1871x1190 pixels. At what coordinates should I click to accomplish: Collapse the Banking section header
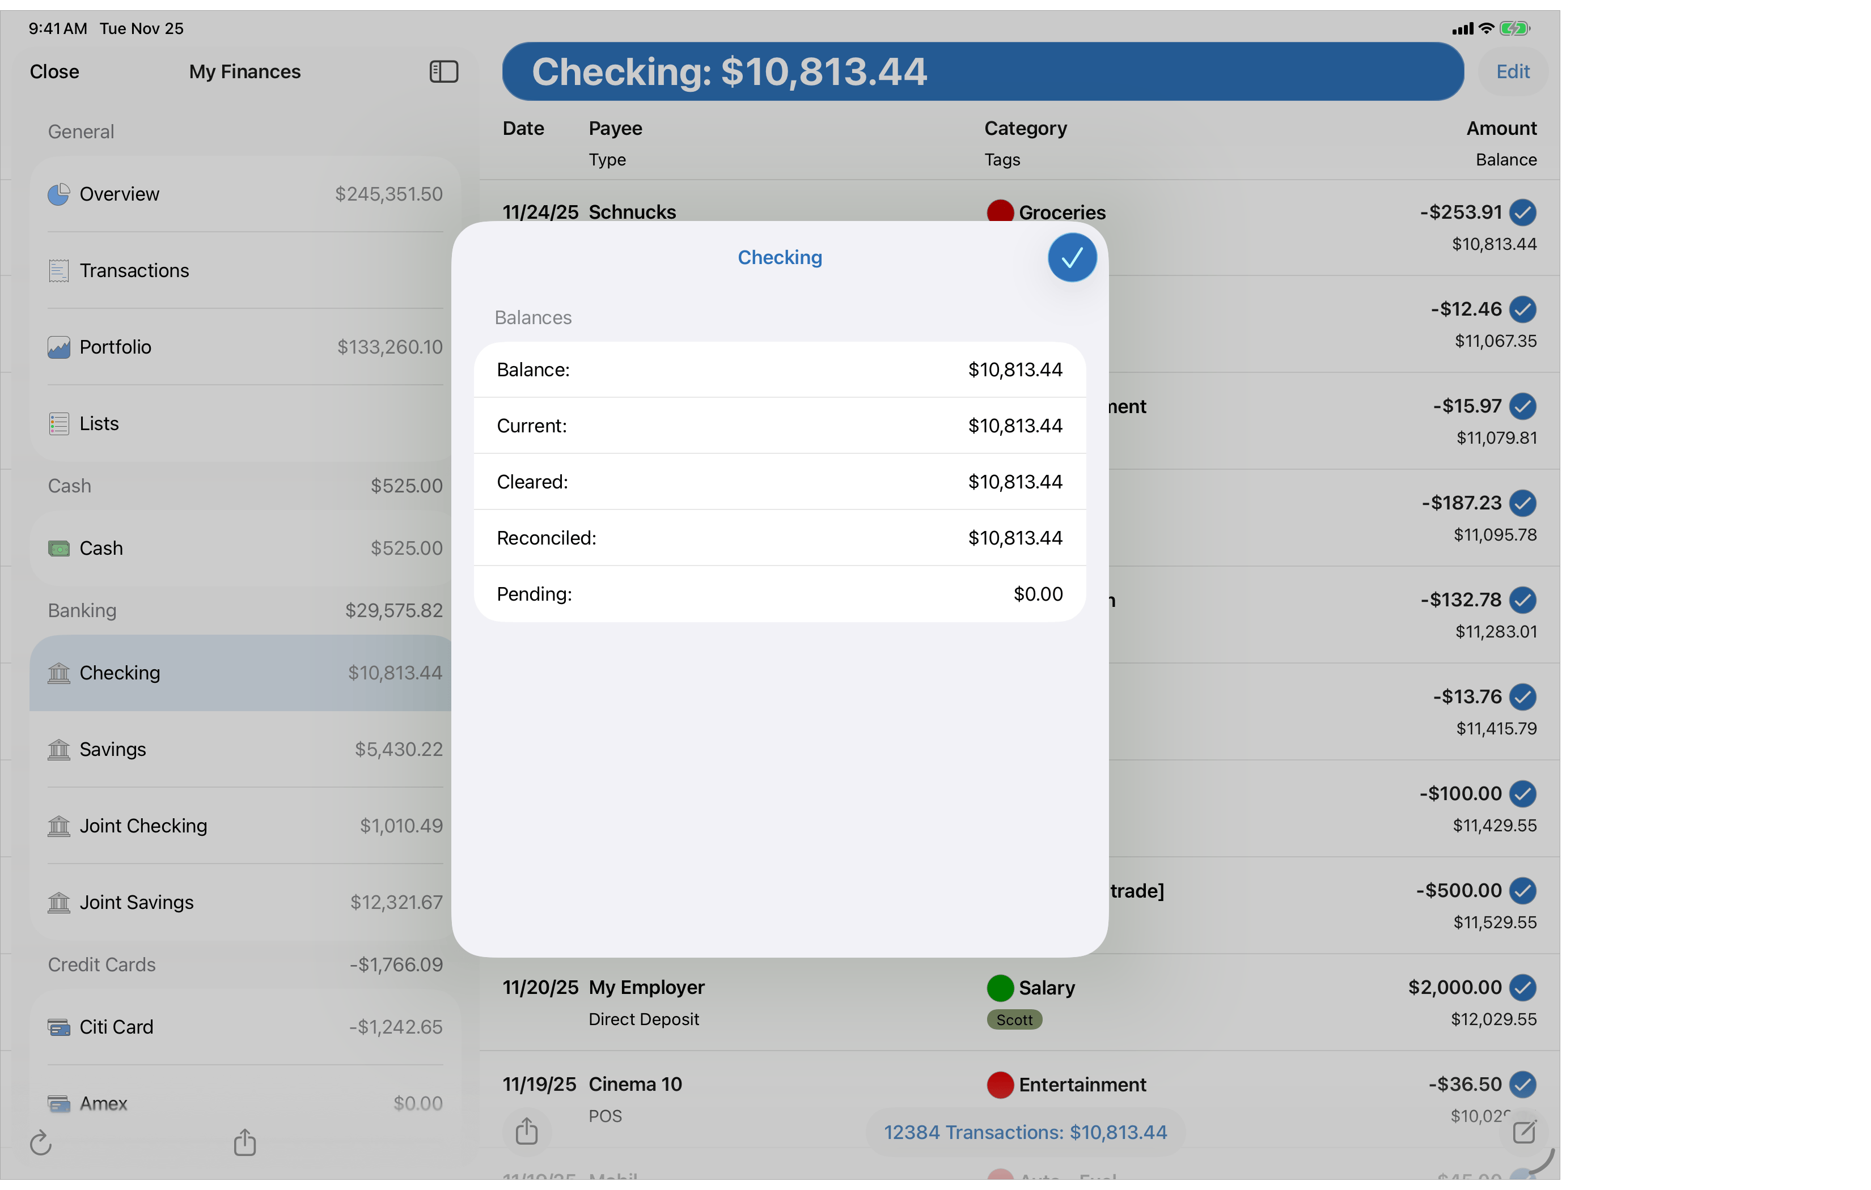point(82,610)
